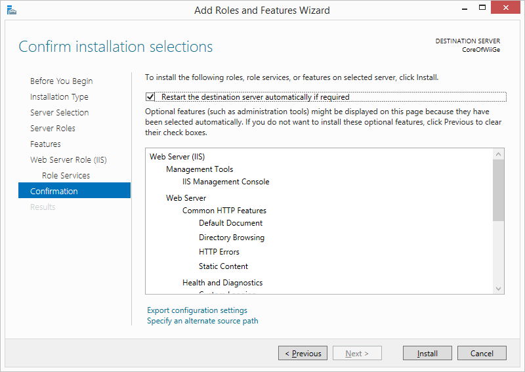Select Role Services in the sidebar
This screenshot has width=525, height=372.
point(66,175)
